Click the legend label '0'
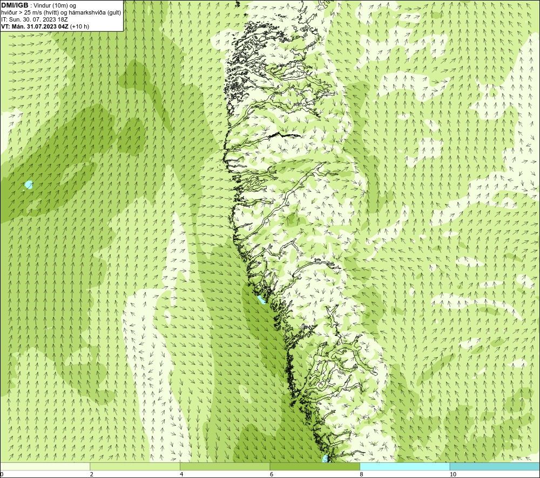The image size is (540, 478). (2, 474)
